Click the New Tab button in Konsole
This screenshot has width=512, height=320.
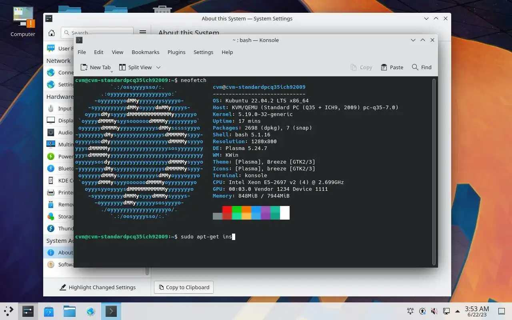pyautogui.click(x=96, y=67)
